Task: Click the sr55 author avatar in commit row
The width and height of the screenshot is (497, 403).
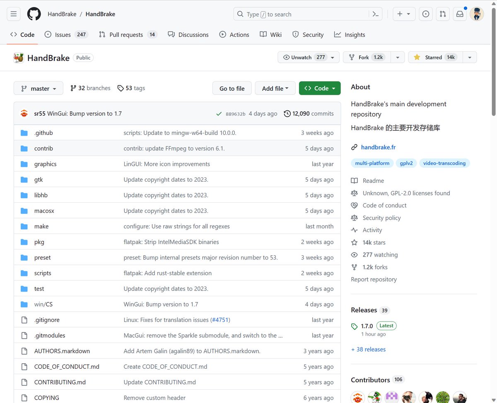Action: point(24,113)
